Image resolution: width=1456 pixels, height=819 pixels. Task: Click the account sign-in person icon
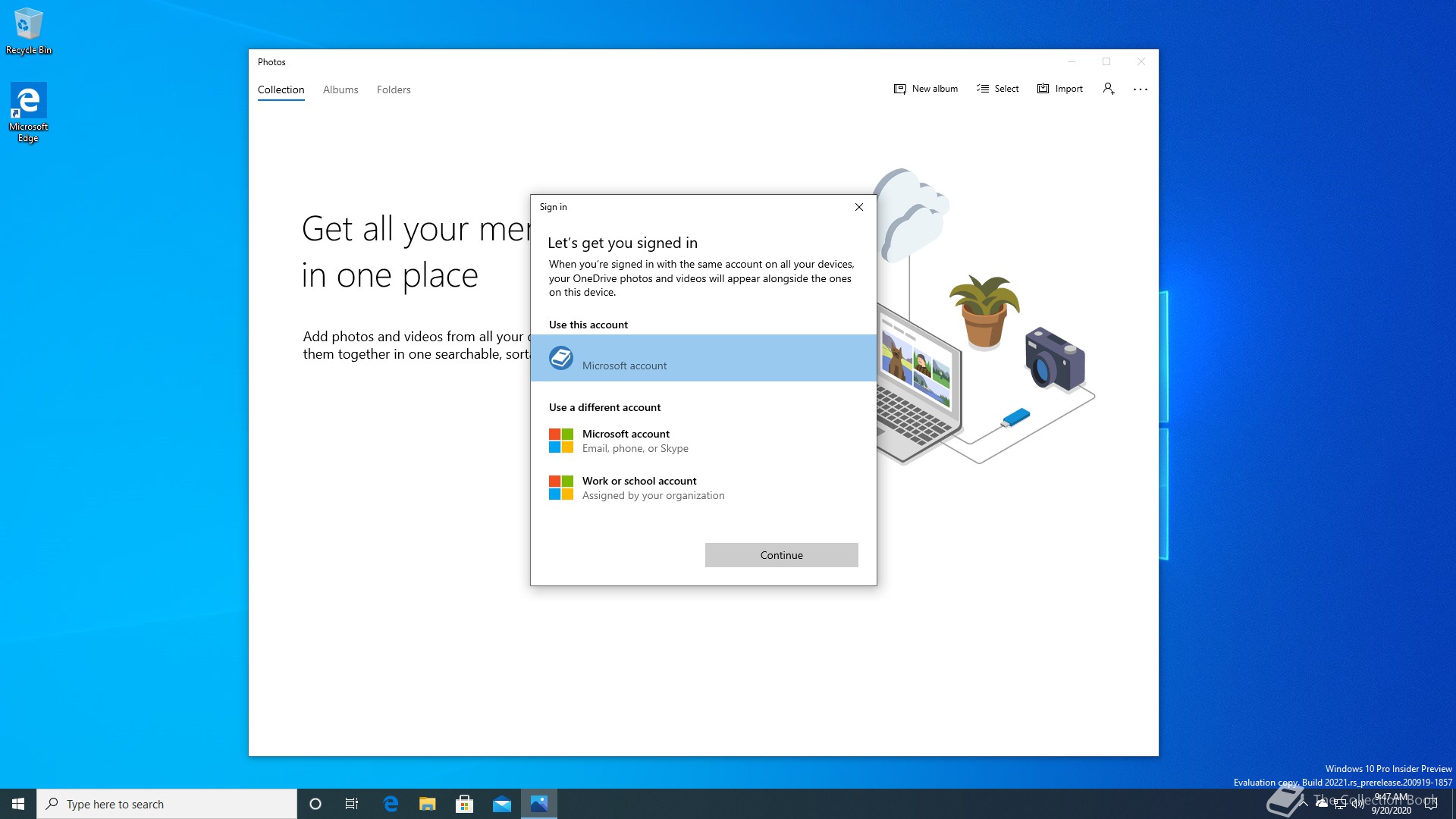point(1109,89)
